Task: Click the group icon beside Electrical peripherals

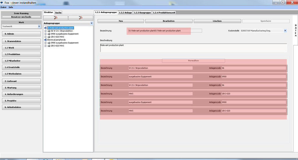Action: tap(45, 40)
